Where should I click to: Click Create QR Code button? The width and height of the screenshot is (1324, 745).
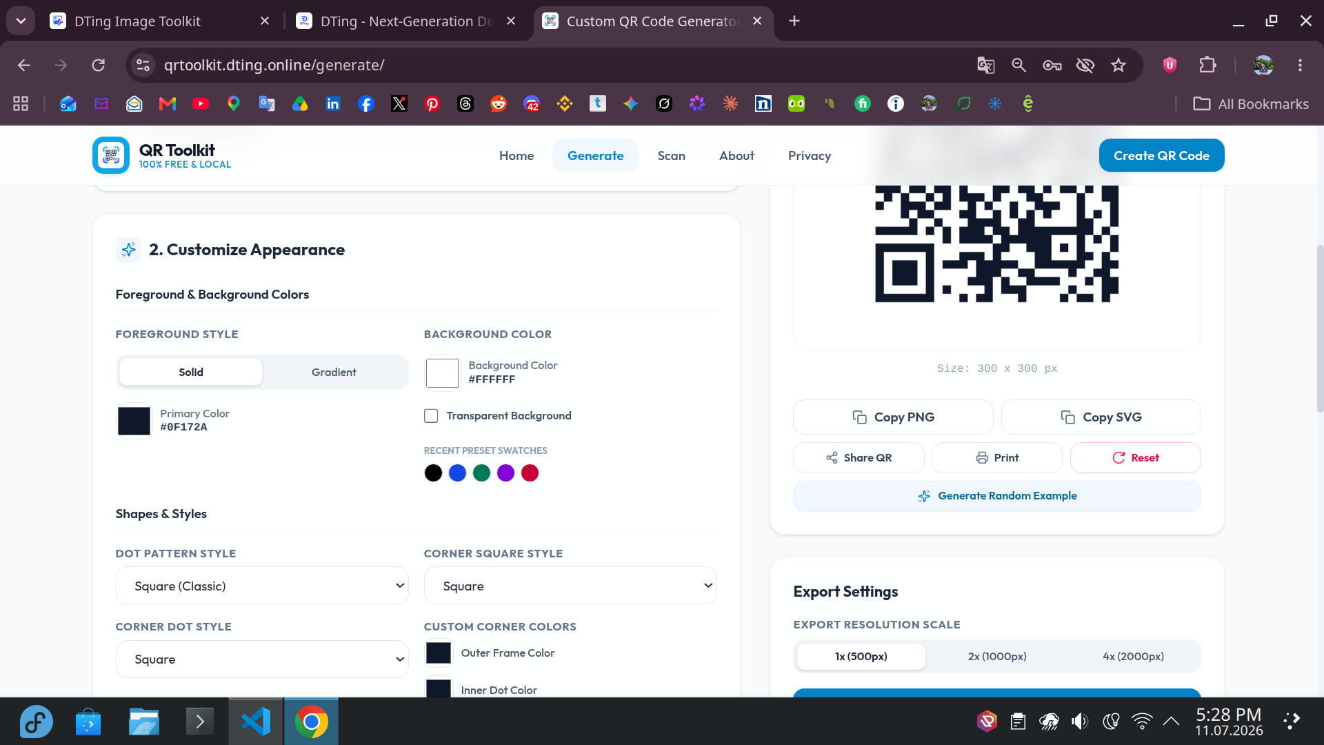(1161, 155)
